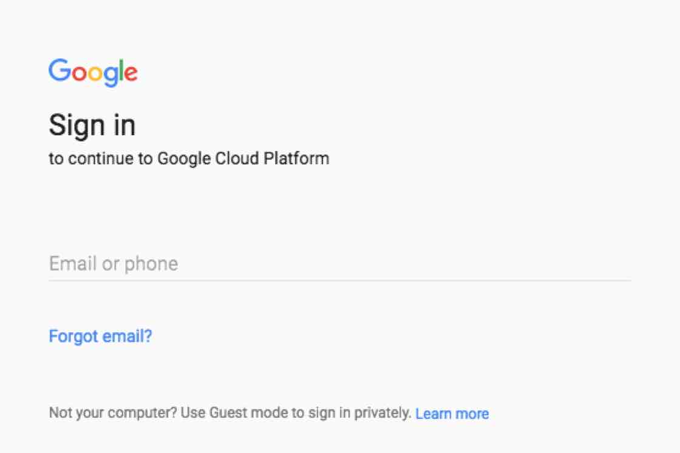Focus the Email or phone input field
The width and height of the screenshot is (680, 453).
tap(340, 264)
